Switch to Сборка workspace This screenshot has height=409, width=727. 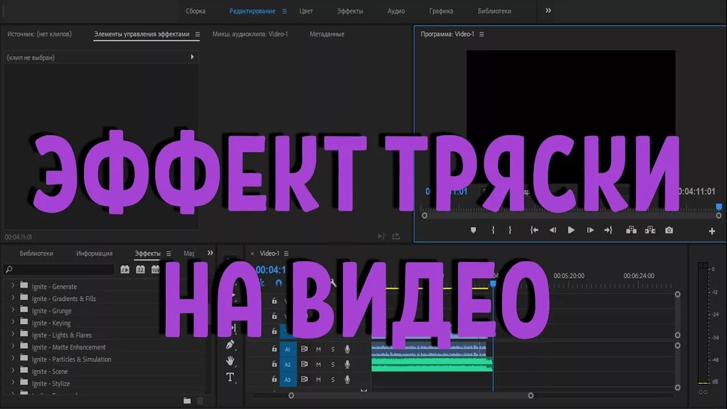[x=195, y=11]
